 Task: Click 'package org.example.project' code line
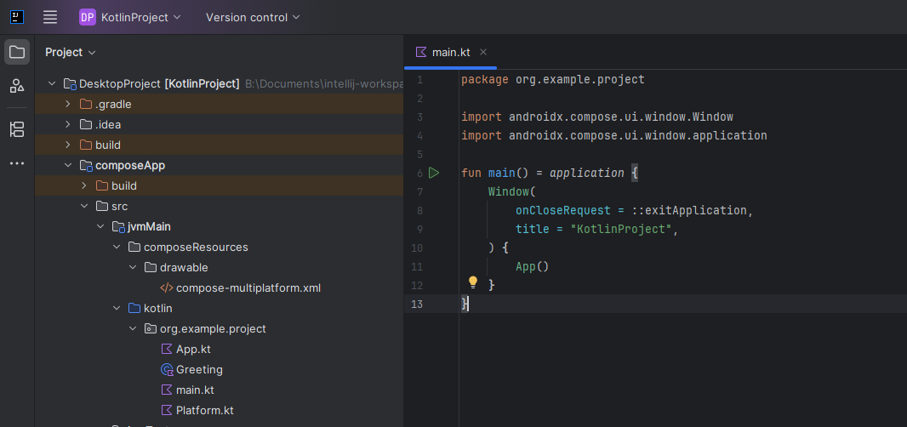pyautogui.click(x=552, y=79)
